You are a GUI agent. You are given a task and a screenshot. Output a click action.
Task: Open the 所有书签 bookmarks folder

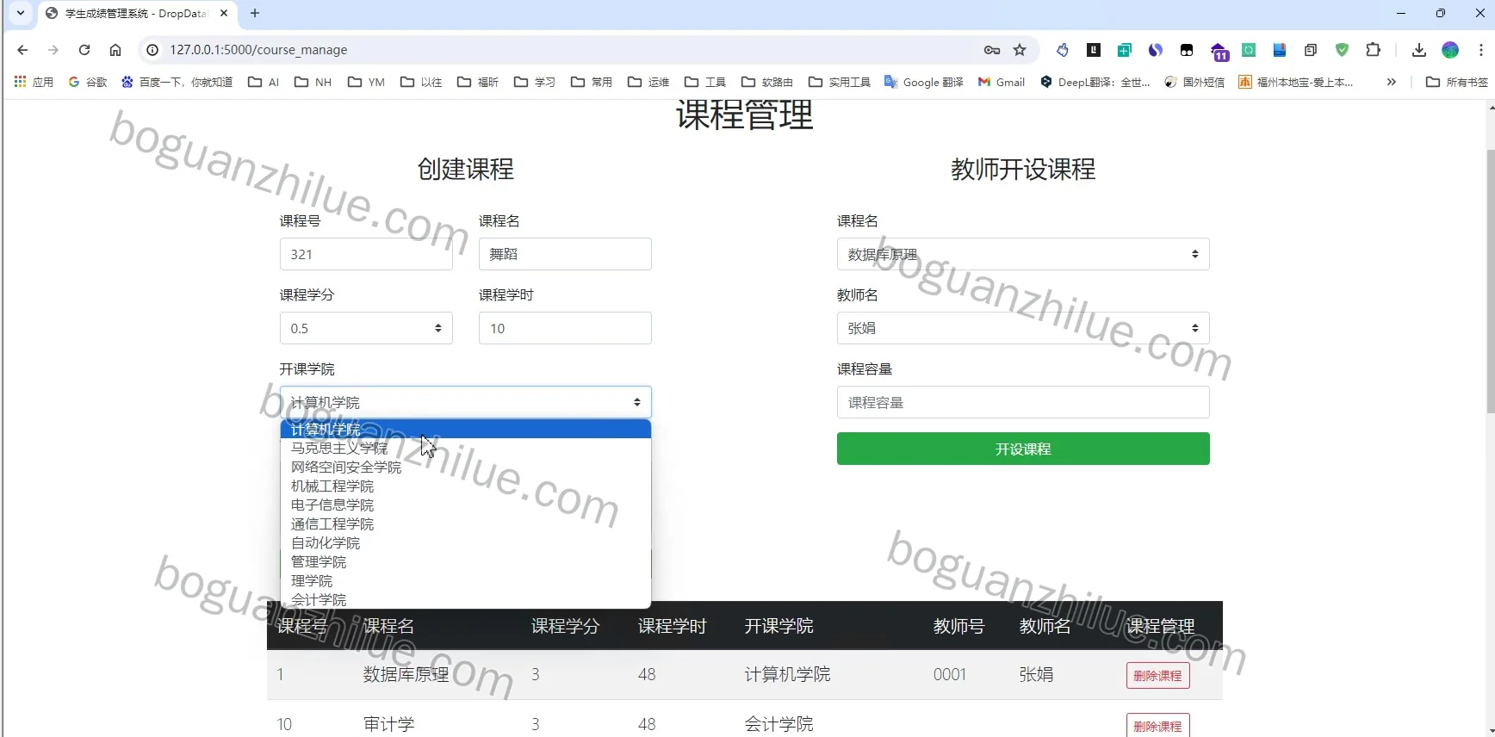1457,82
